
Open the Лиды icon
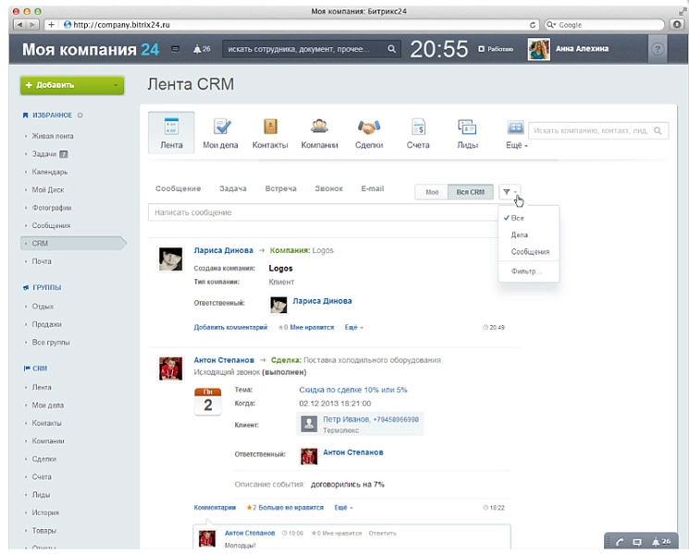(x=467, y=128)
